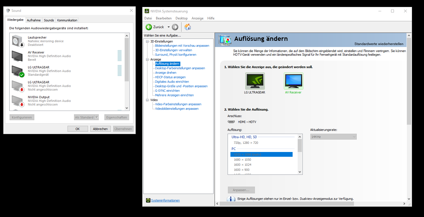Open the Desktop menu
This screenshot has height=217, width=424.
click(181, 18)
